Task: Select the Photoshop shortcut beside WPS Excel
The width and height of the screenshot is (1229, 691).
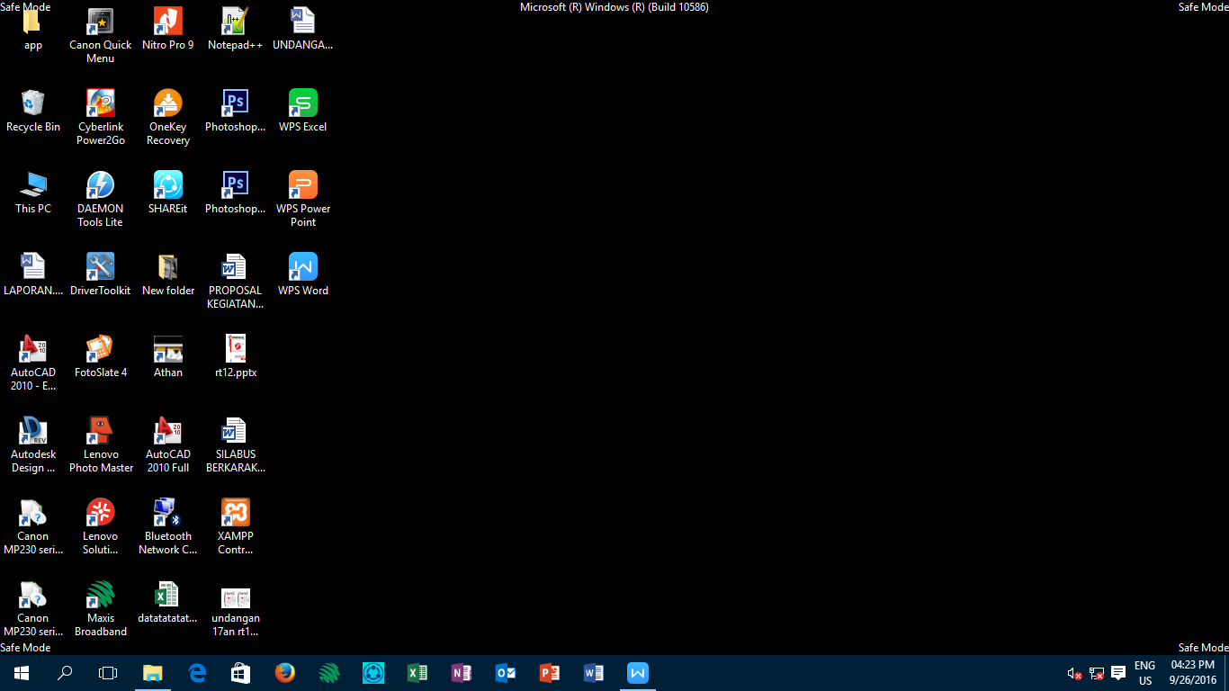Action: (x=236, y=112)
